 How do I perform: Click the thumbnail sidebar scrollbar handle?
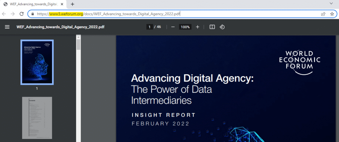[78, 45]
